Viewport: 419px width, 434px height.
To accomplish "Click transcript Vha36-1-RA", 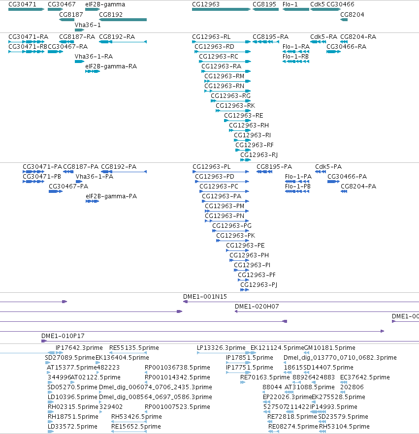I will click(79, 62).
